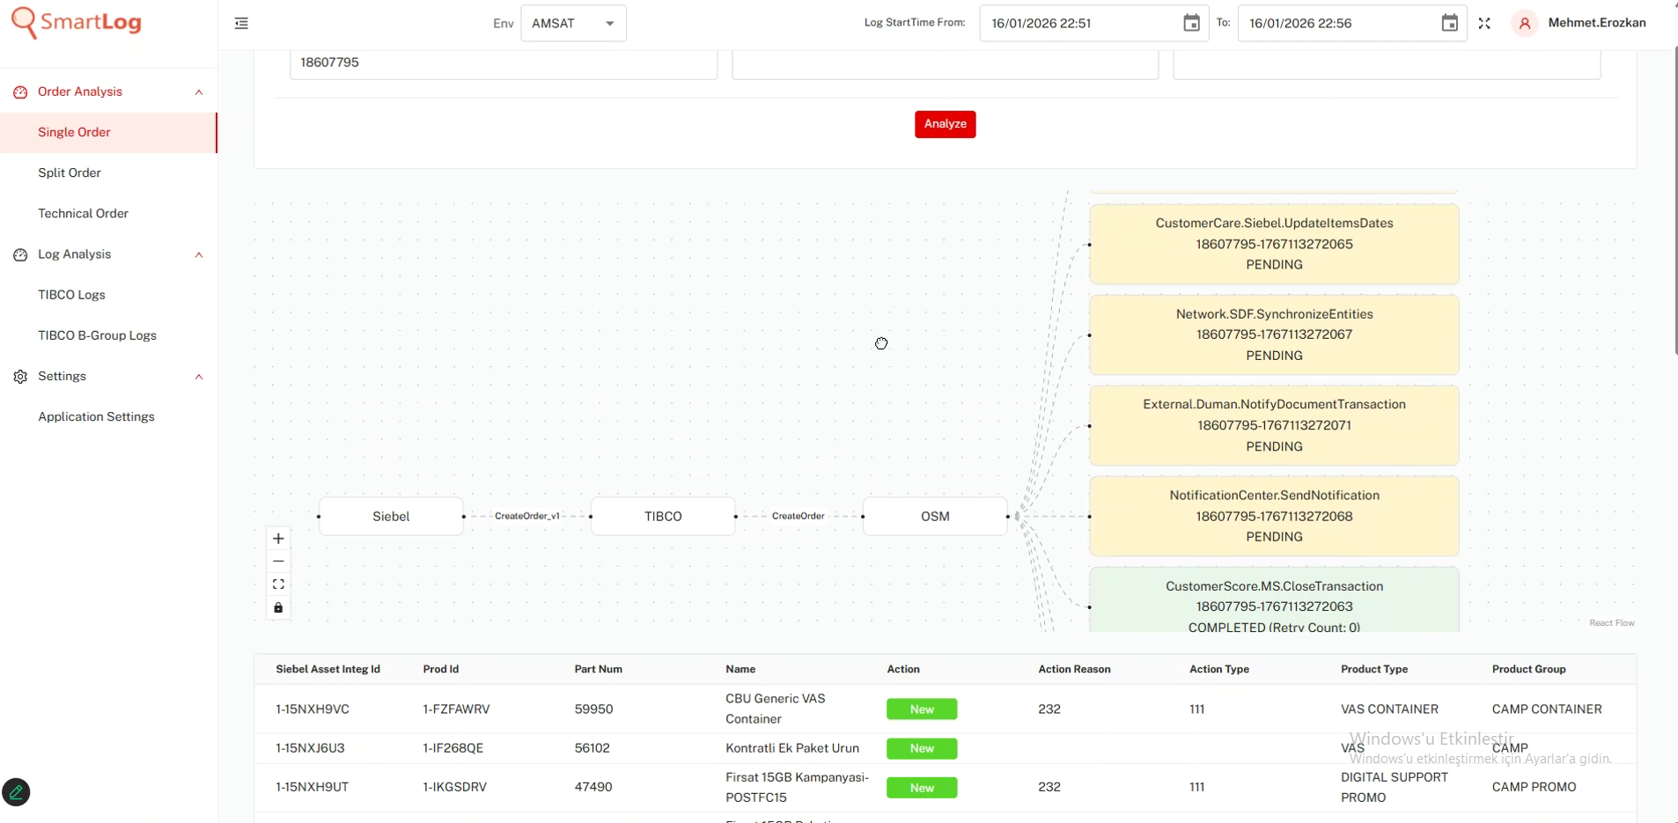Click the React Flow attribution link
This screenshot has width=1678, height=823.
tap(1611, 623)
